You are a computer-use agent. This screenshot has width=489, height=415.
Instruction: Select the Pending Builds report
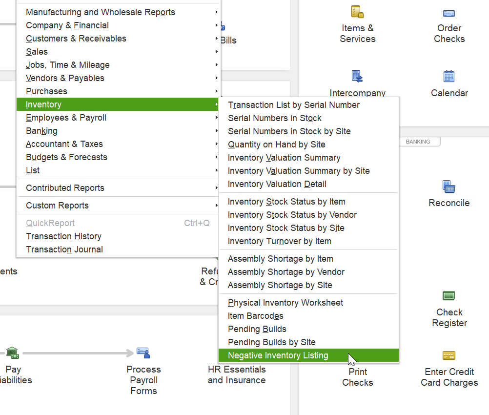pos(309,329)
